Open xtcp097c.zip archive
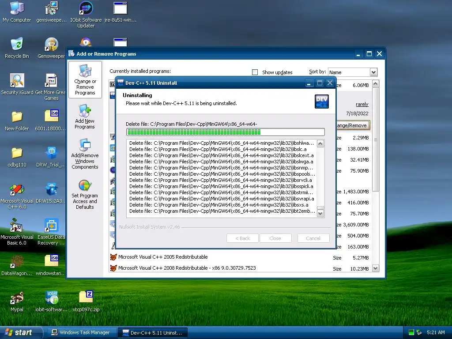This screenshot has width=452, height=339. pyautogui.click(x=86, y=301)
